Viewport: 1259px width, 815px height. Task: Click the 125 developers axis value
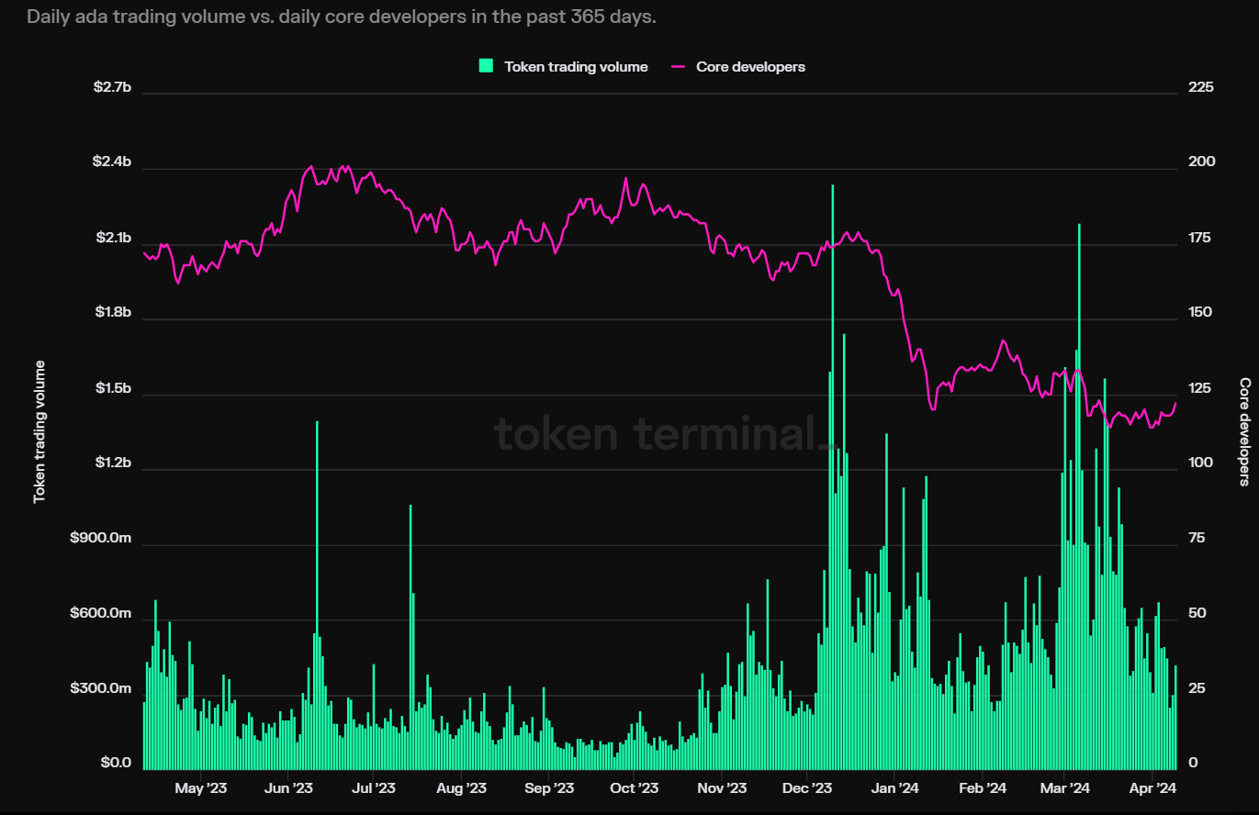[x=1200, y=390]
